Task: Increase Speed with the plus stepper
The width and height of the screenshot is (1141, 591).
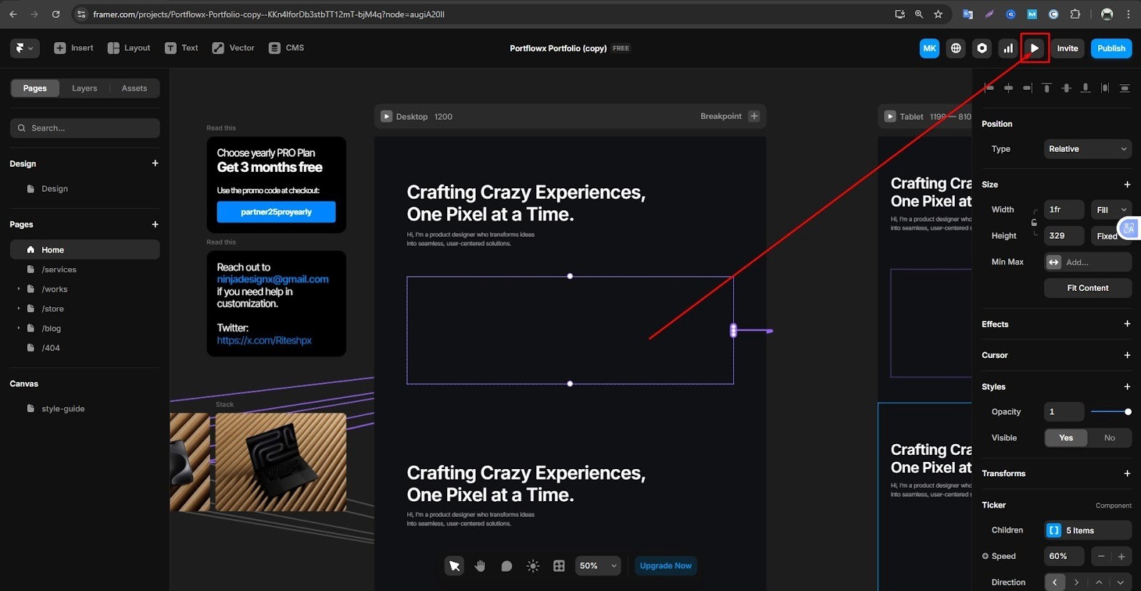Action: (x=1121, y=556)
